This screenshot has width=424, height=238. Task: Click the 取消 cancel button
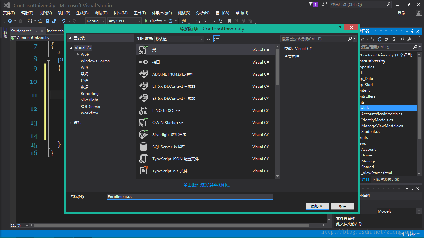click(x=343, y=206)
